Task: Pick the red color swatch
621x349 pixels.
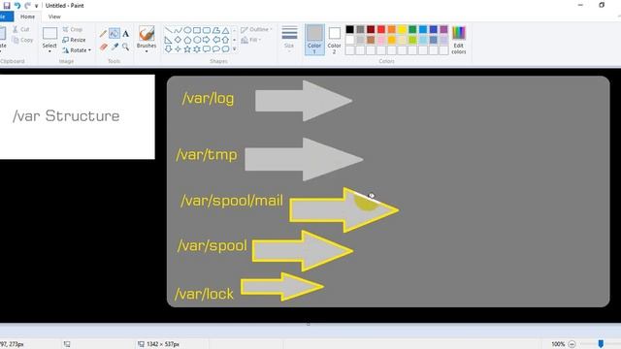Action: (x=381, y=29)
